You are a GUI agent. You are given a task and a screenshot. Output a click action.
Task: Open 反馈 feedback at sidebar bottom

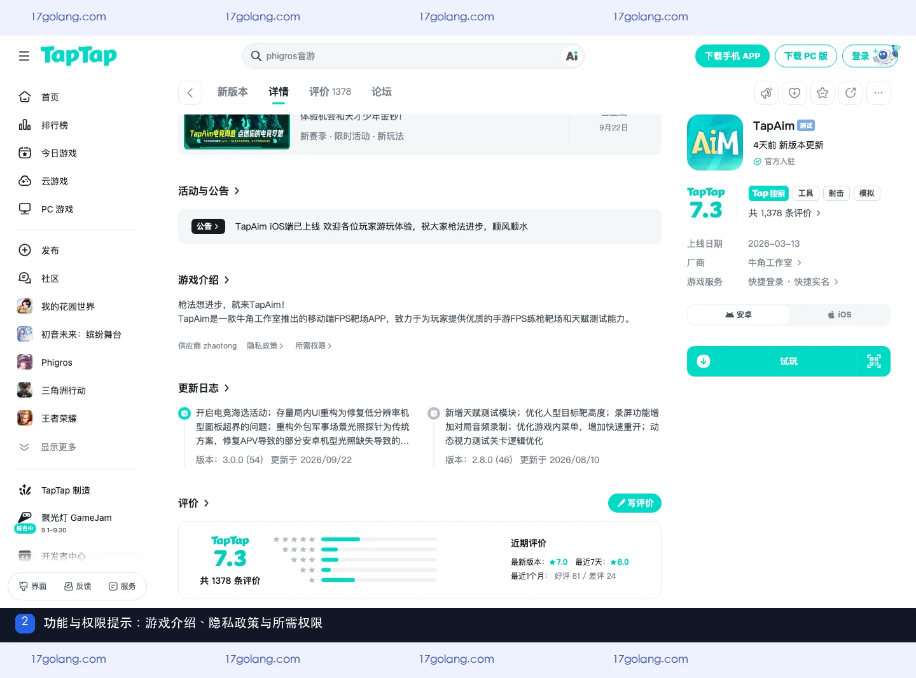click(78, 586)
